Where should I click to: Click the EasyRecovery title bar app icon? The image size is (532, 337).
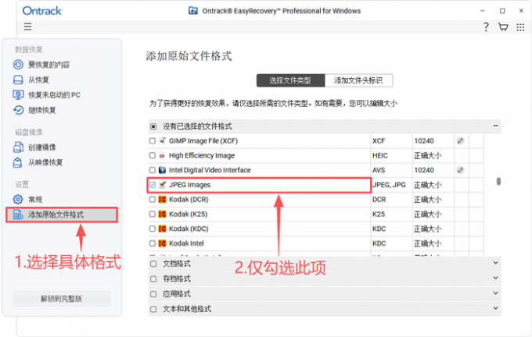(193, 11)
